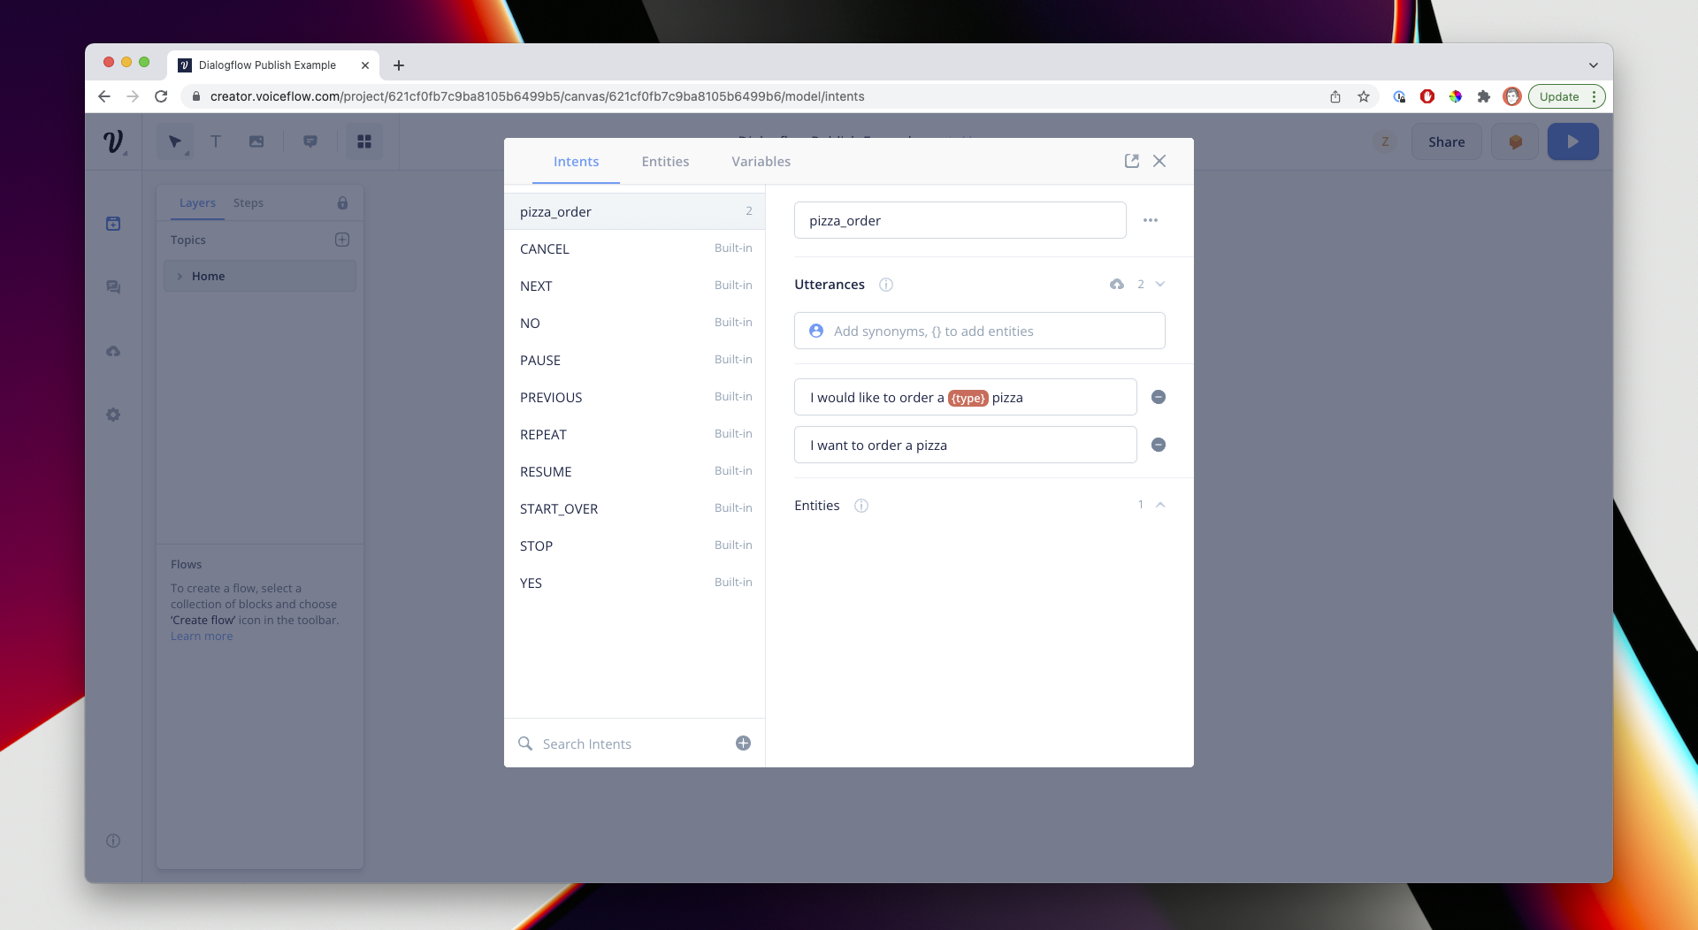Click the Voiceflow logo menu
This screenshot has width=1698, height=930.
tap(114, 141)
